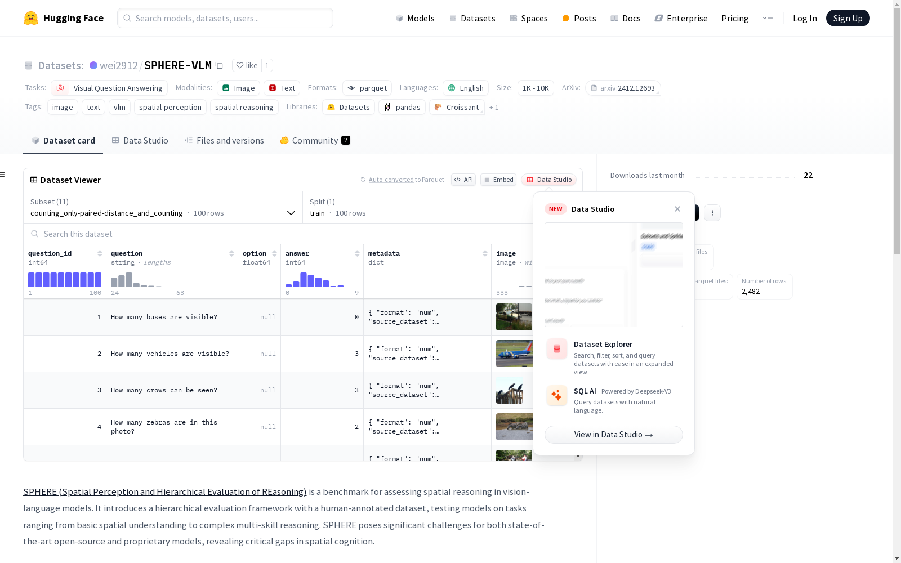
Task: Select the Image modality tag
Action: point(238,88)
